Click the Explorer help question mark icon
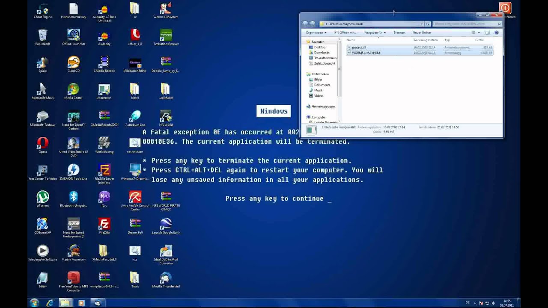The image size is (548, 308). click(497, 33)
